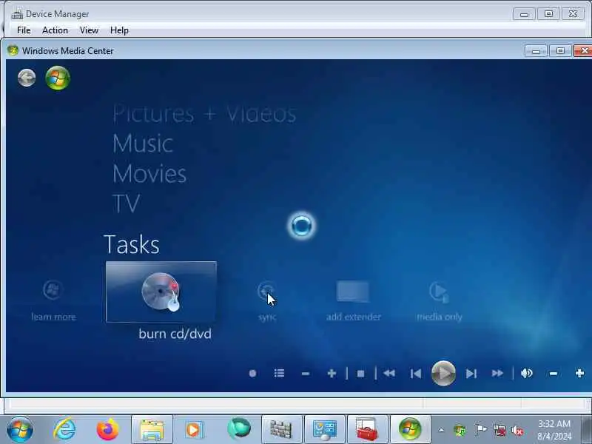
Task: Open Action Center flag icon
Action: tap(480, 430)
